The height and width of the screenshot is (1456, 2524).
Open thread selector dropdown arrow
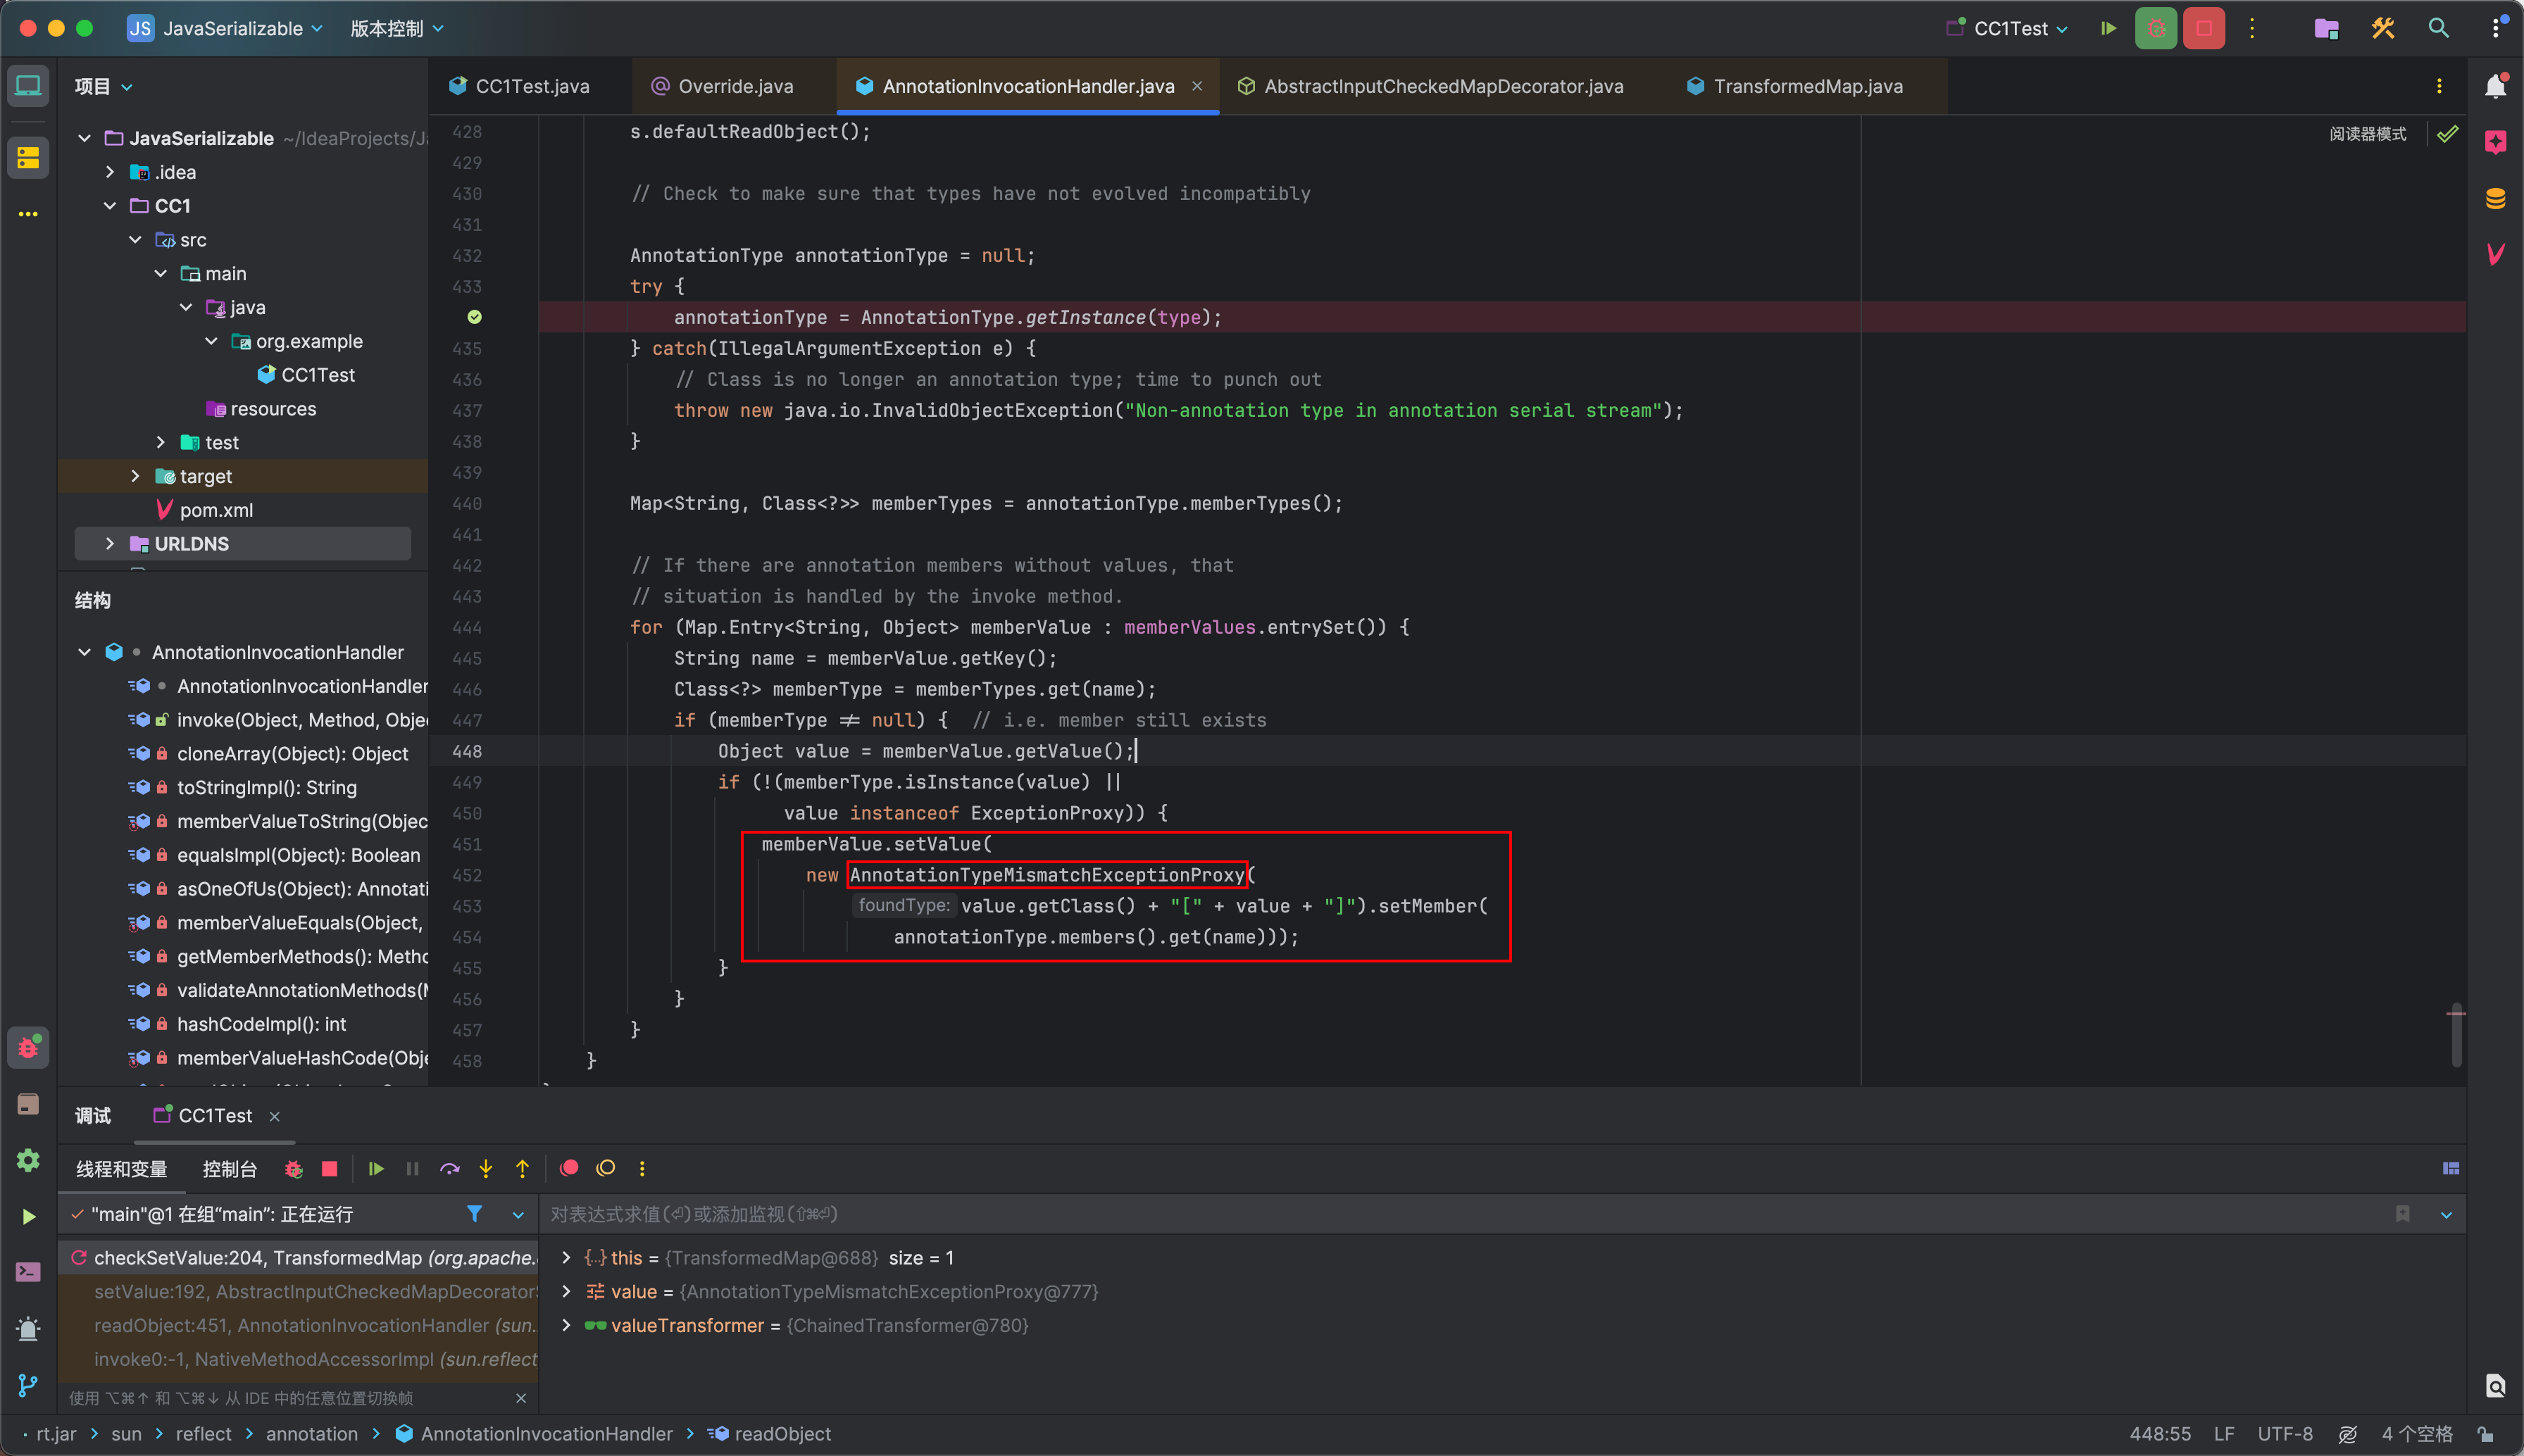[518, 1215]
